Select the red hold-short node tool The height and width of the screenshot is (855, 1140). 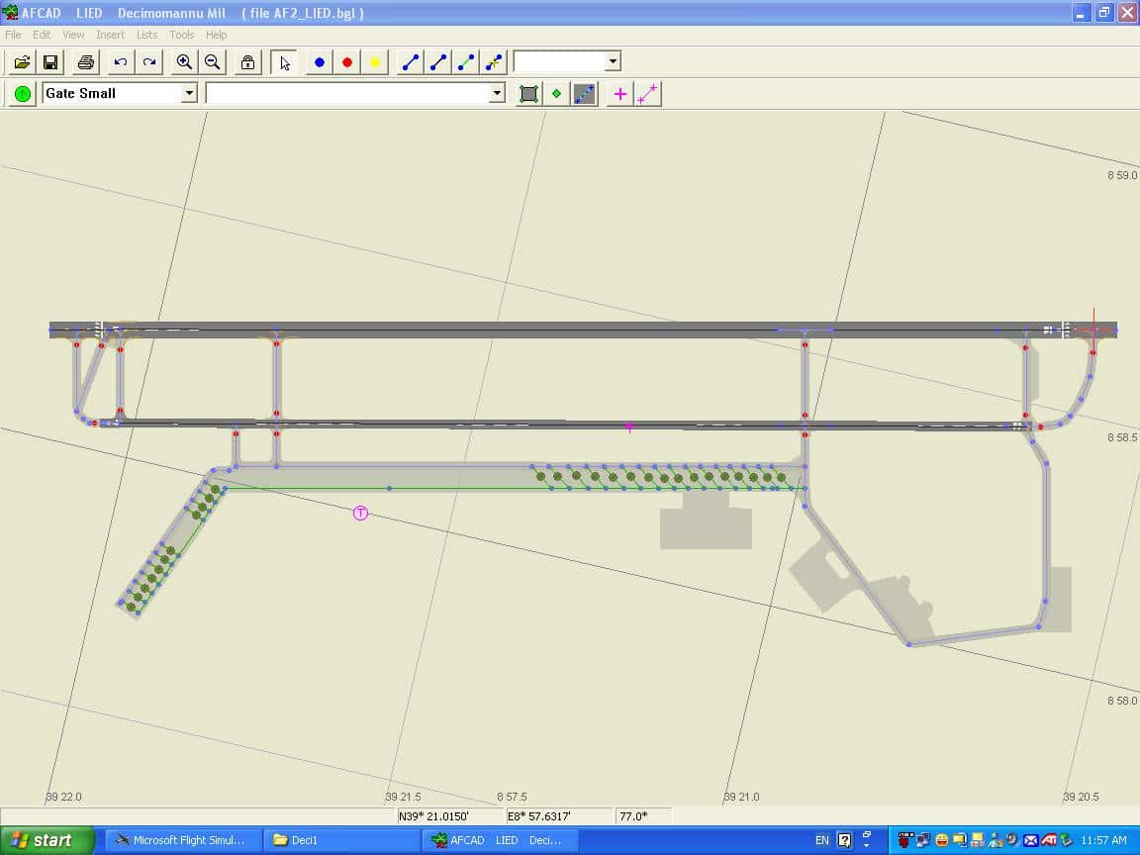click(346, 62)
